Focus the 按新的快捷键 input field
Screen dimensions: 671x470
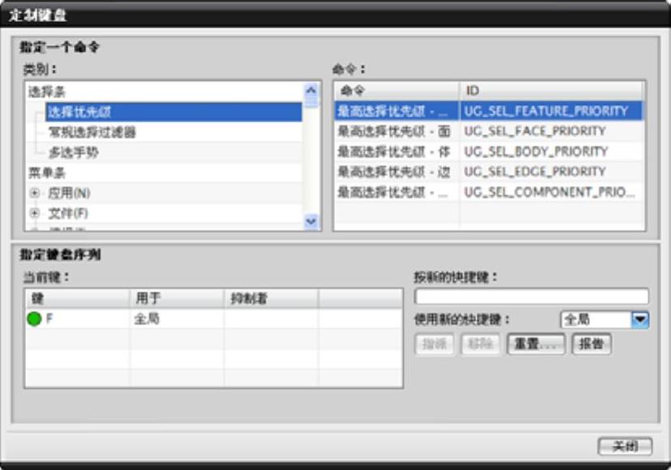click(x=532, y=296)
